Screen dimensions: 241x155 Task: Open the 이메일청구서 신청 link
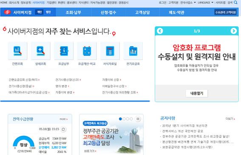(x=114, y=86)
